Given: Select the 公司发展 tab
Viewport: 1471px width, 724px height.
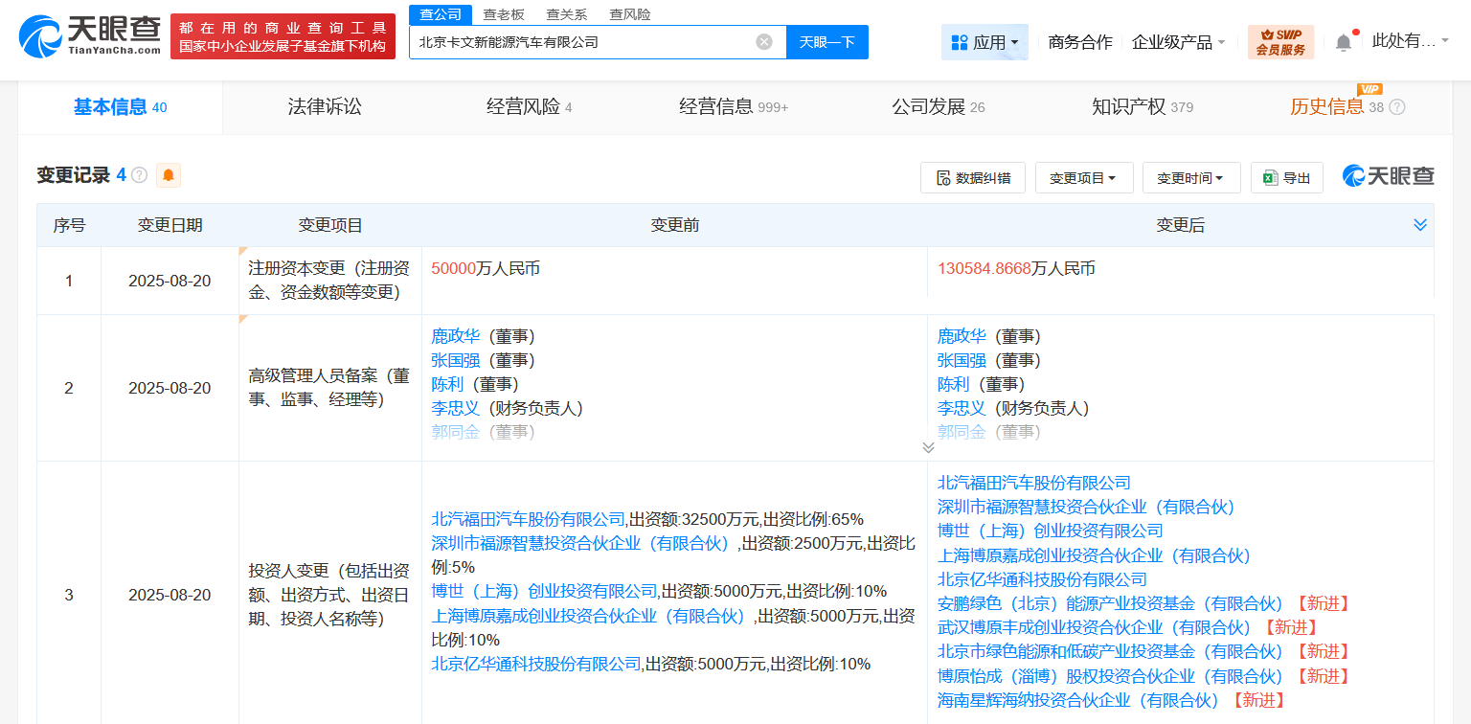Looking at the screenshot, I should [938, 107].
